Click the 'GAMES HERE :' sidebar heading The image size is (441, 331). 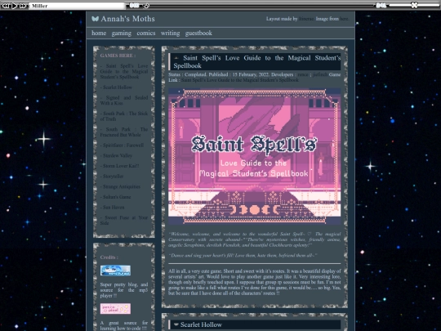coord(118,56)
